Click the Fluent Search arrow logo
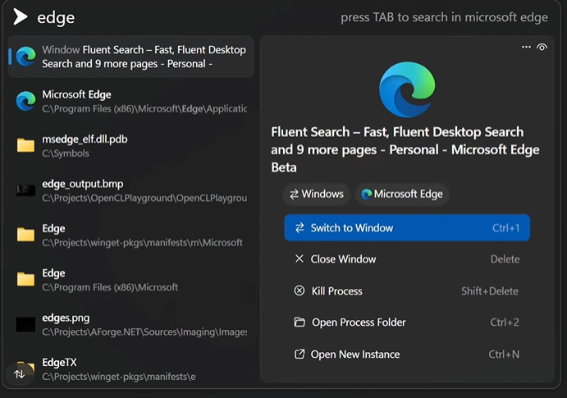This screenshot has height=398, width=567. [x=21, y=16]
